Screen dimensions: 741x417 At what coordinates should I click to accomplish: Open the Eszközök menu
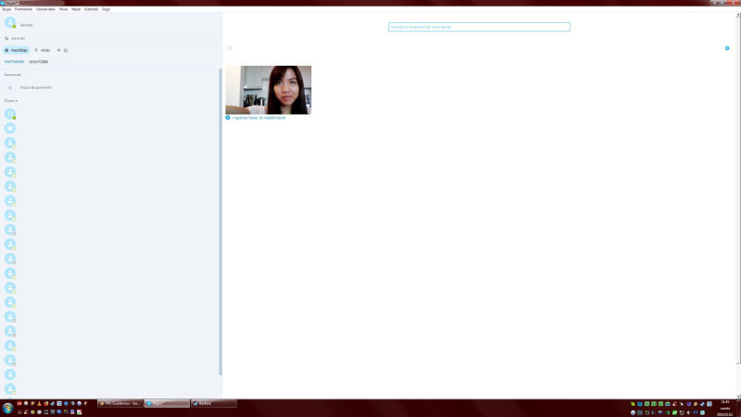tap(91, 9)
